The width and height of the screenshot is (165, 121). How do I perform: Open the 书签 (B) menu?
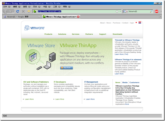click(x=47, y=7)
